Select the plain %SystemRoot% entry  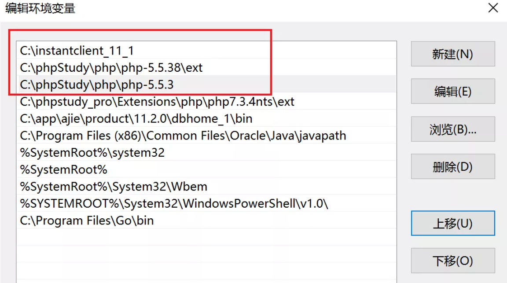(x=206, y=169)
